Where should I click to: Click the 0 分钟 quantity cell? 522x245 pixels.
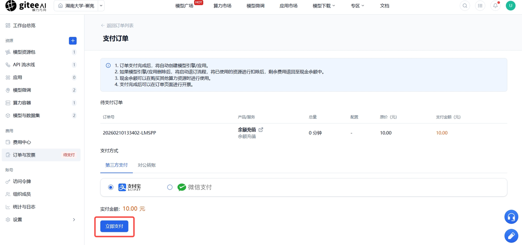pos(315,133)
